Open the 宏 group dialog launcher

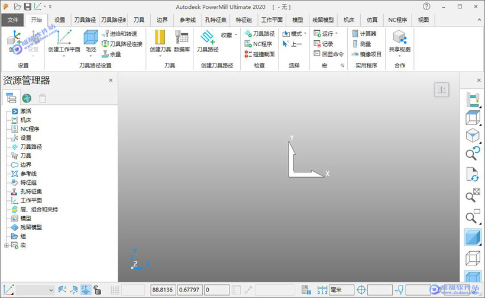pyautogui.click(x=342, y=65)
